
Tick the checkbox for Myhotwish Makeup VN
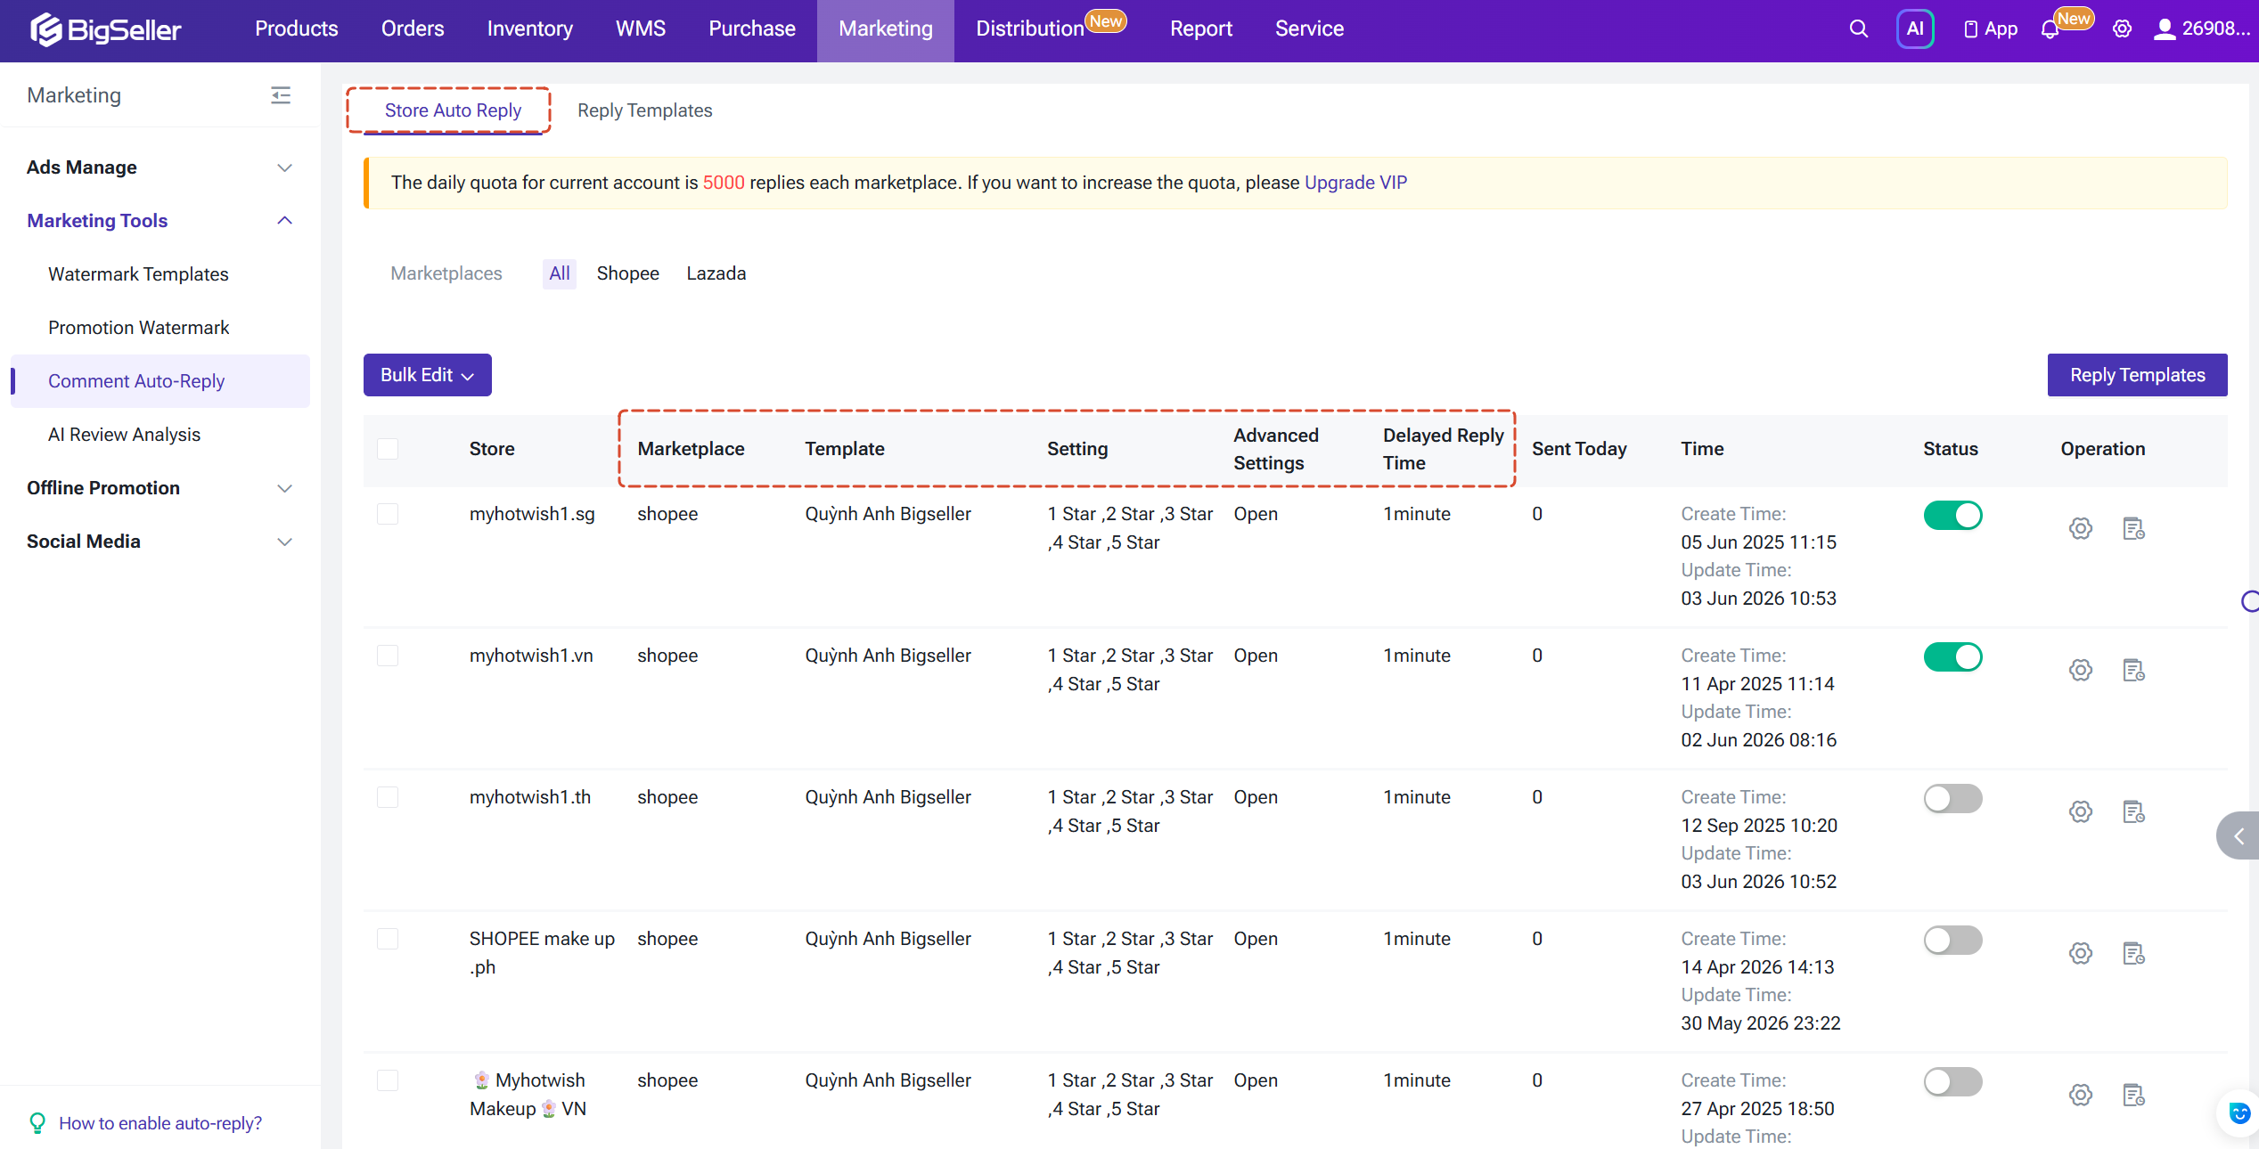[388, 1080]
